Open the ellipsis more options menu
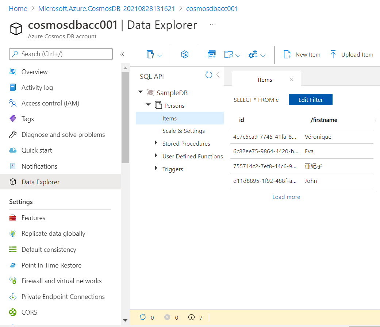Screen dimensions: 380x327 pos(213,25)
